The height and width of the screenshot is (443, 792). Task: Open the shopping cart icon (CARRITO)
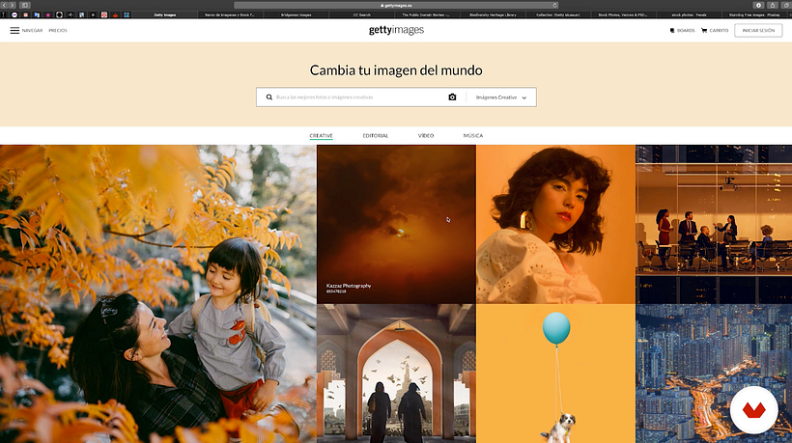pos(704,30)
